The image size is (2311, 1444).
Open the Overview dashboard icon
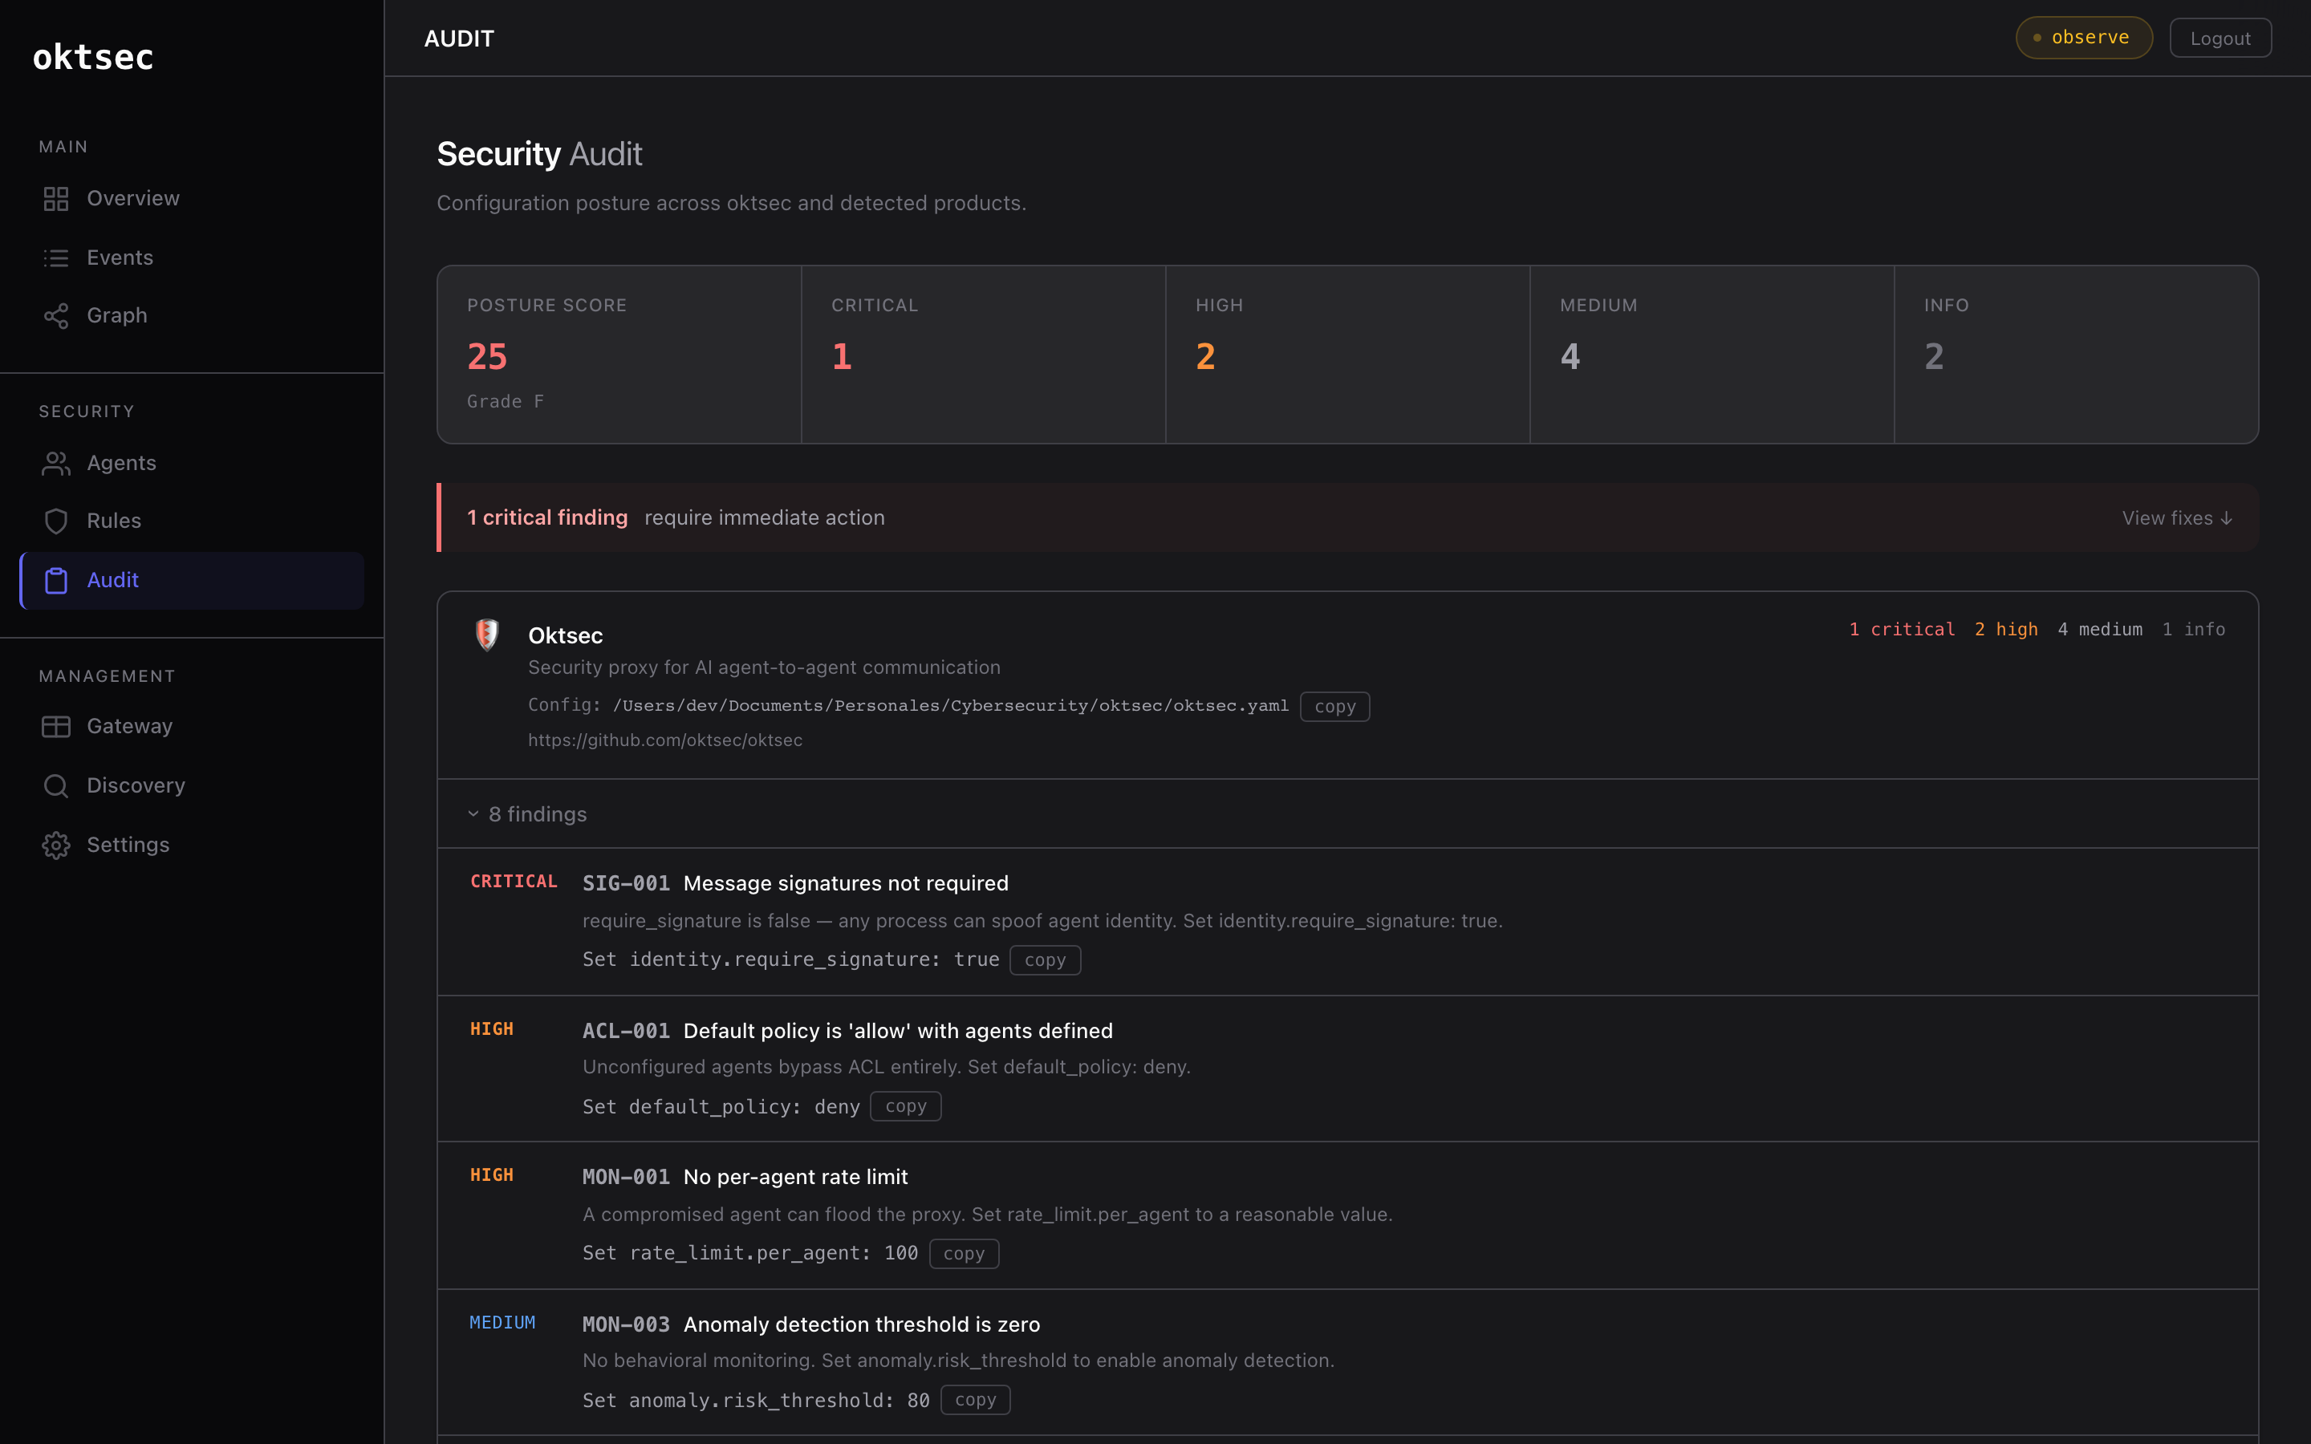[x=55, y=199]
